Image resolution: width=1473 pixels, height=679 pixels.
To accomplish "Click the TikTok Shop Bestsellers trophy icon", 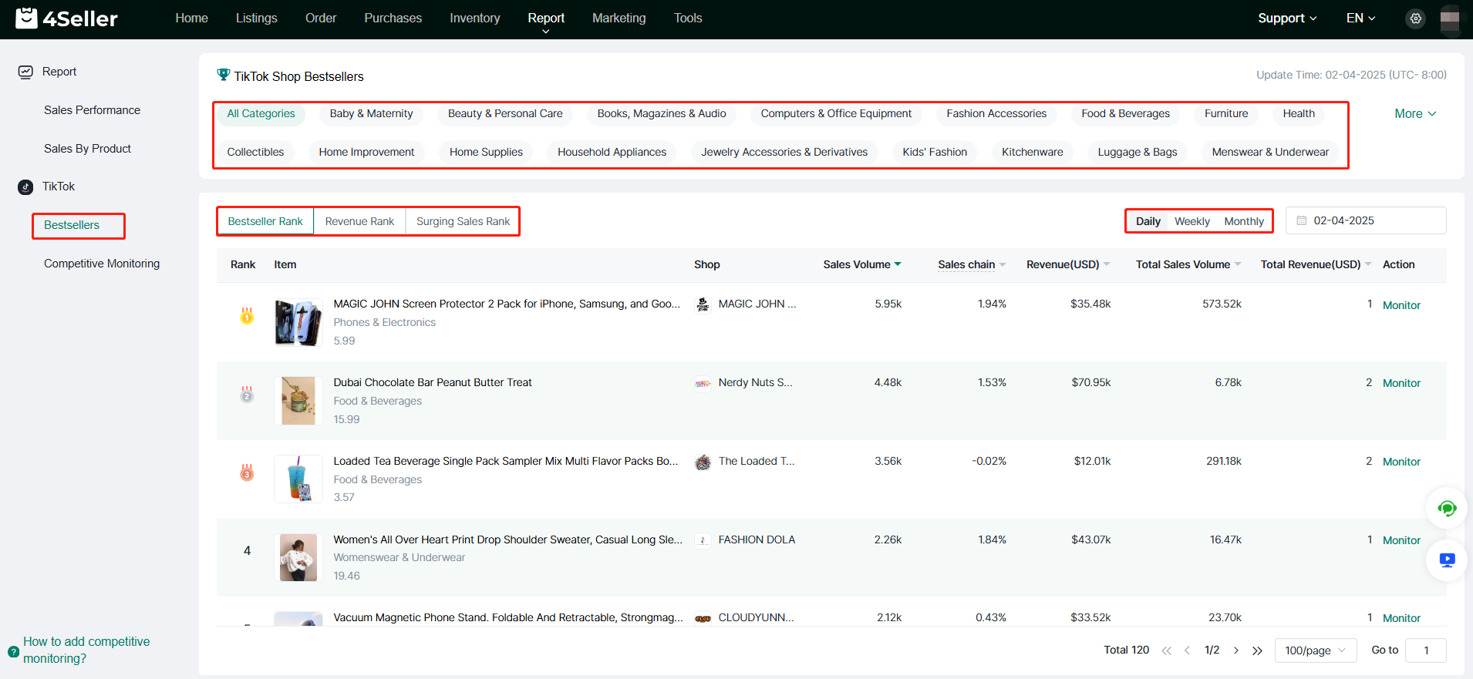I will [x=224, y=75].
